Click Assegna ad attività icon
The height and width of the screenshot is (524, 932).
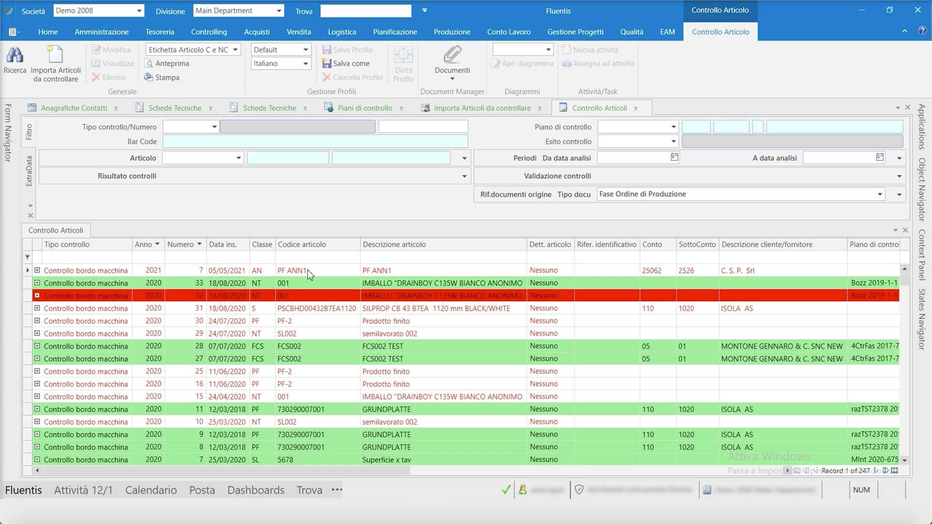pyautogui.click(x=566, y=64)
